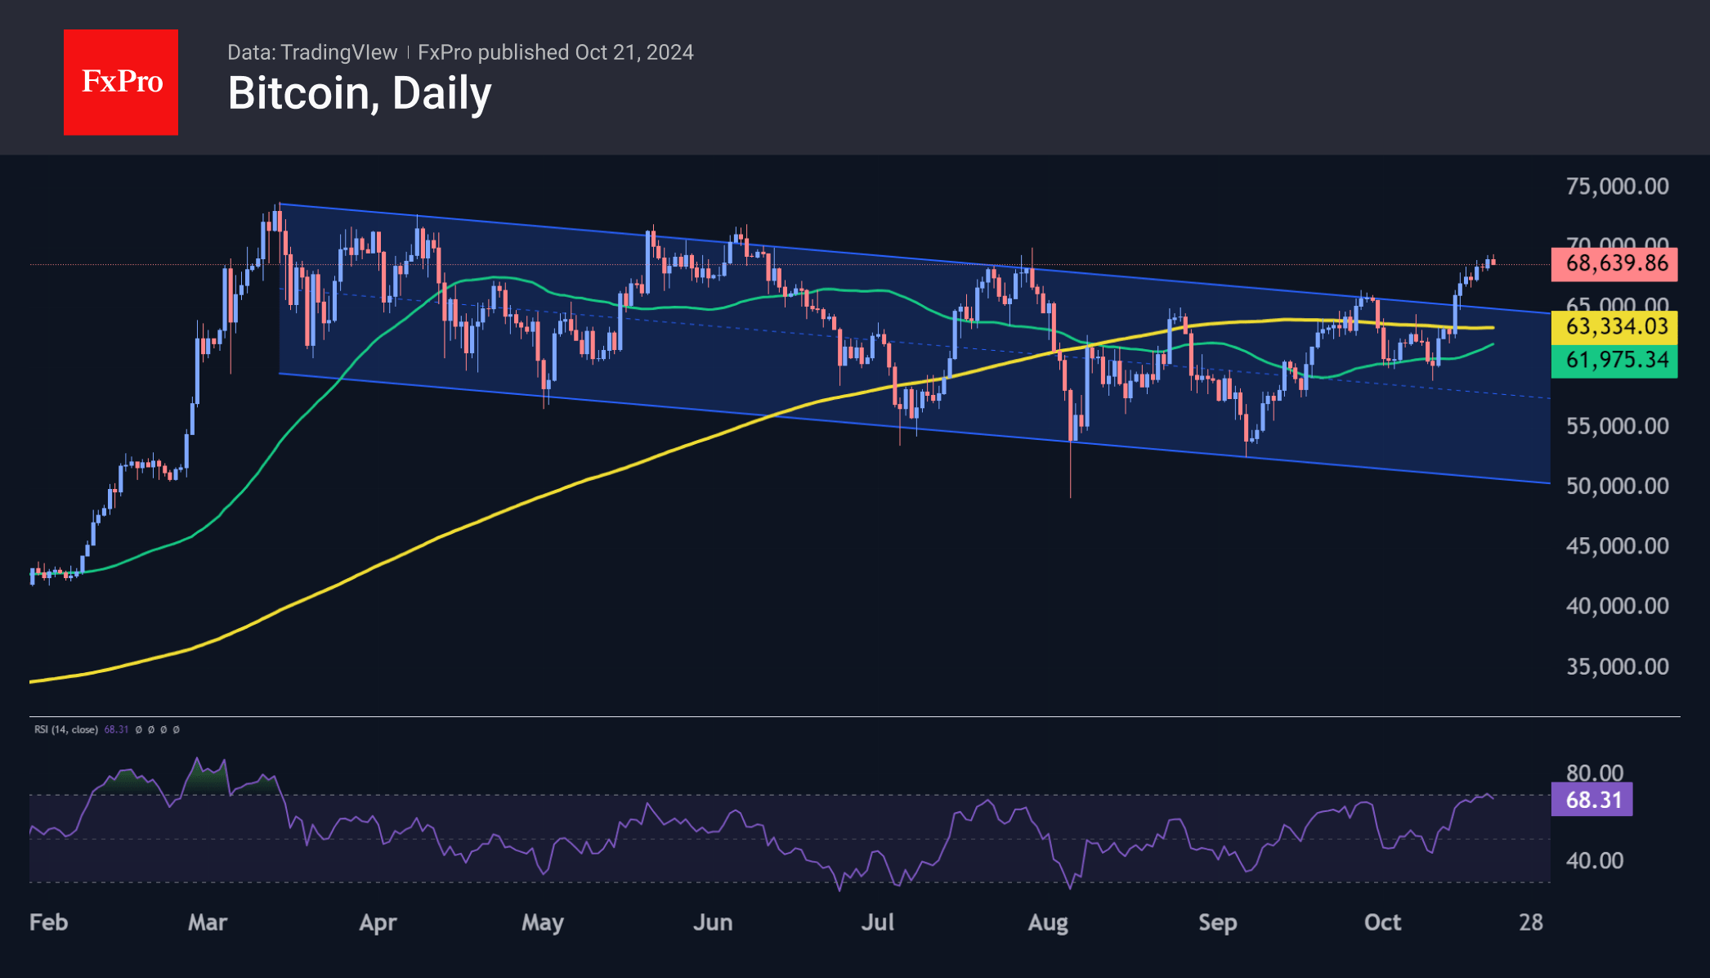The image size is (1710, 978).
Task: Click the 28 date label on time axis
Action: click(1530, 922)
